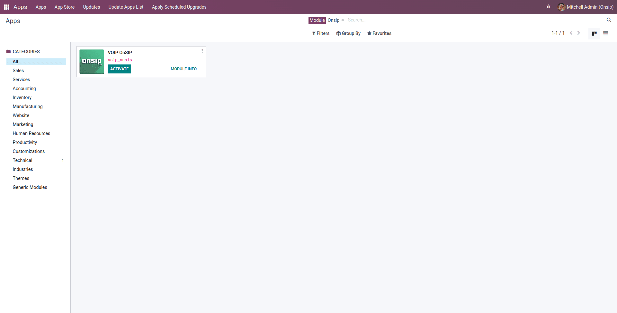Activate the VOIP OnSIP module

[x=119, y=69]
